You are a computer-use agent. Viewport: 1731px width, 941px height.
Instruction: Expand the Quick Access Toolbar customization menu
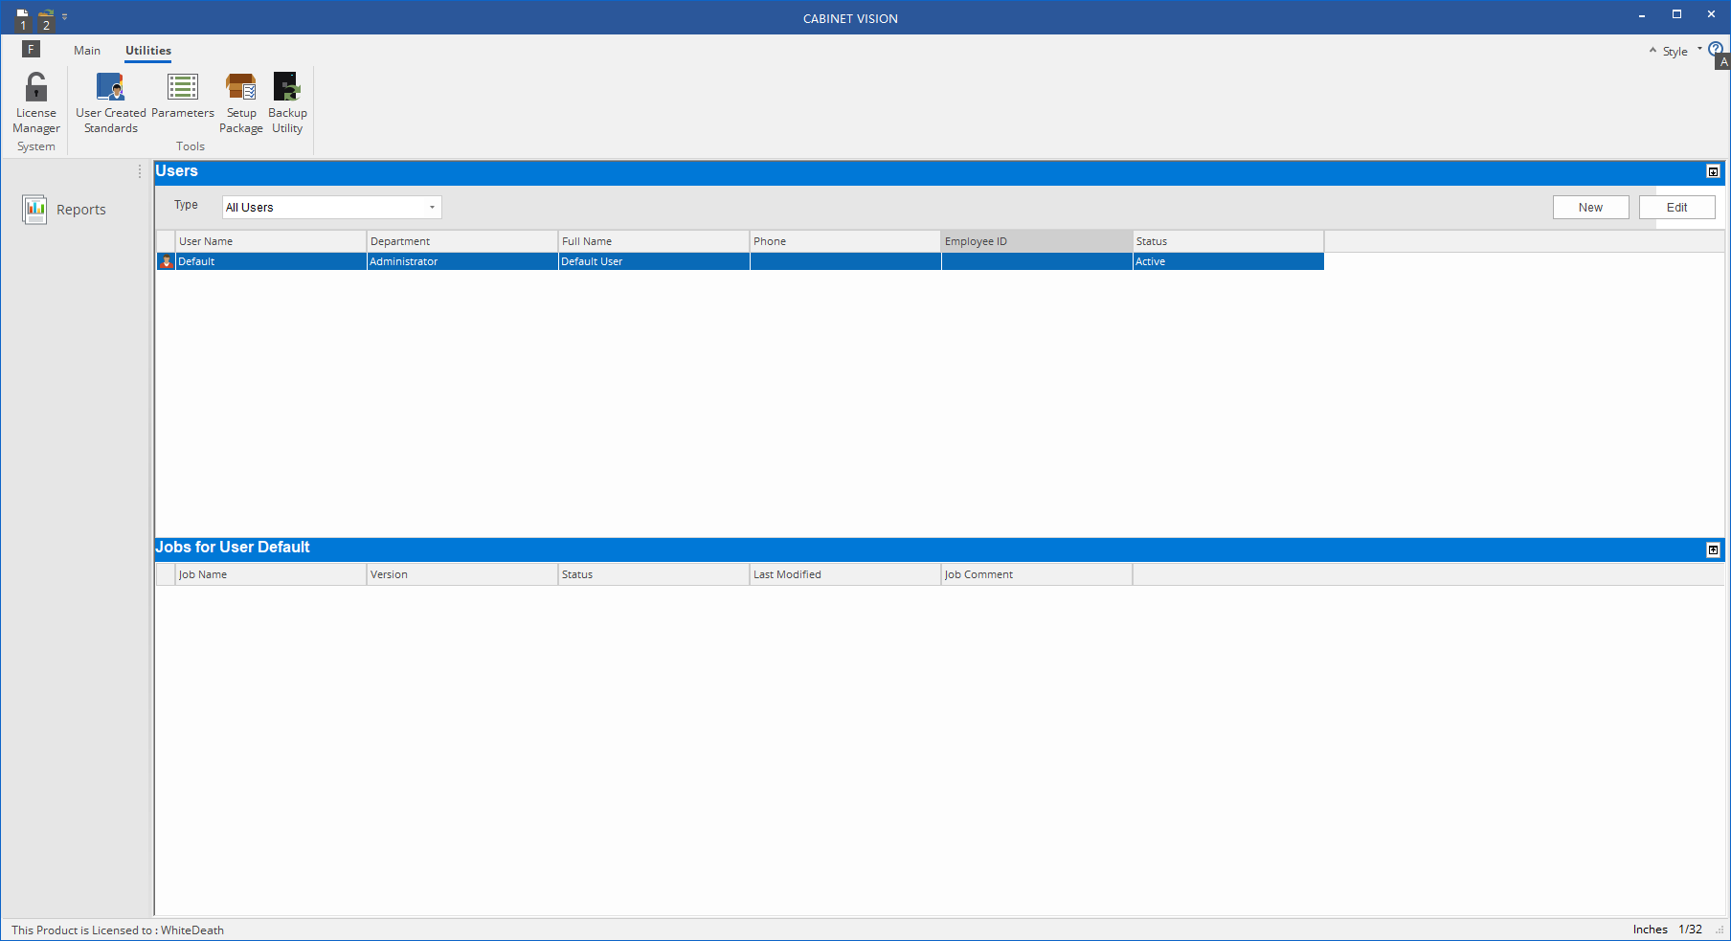click(64, 15)
